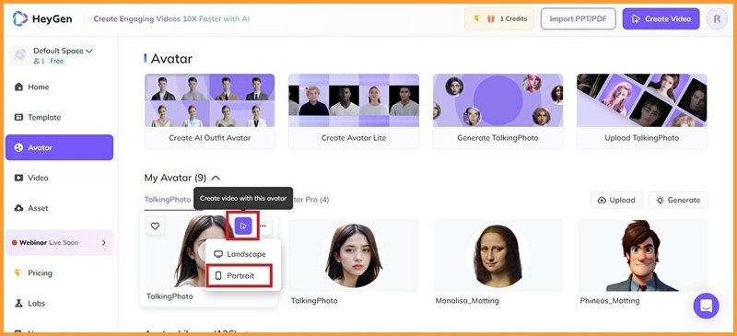Click the create video with avatar icon
This screenshot has height=336, width=737.
tap(243, 226)
